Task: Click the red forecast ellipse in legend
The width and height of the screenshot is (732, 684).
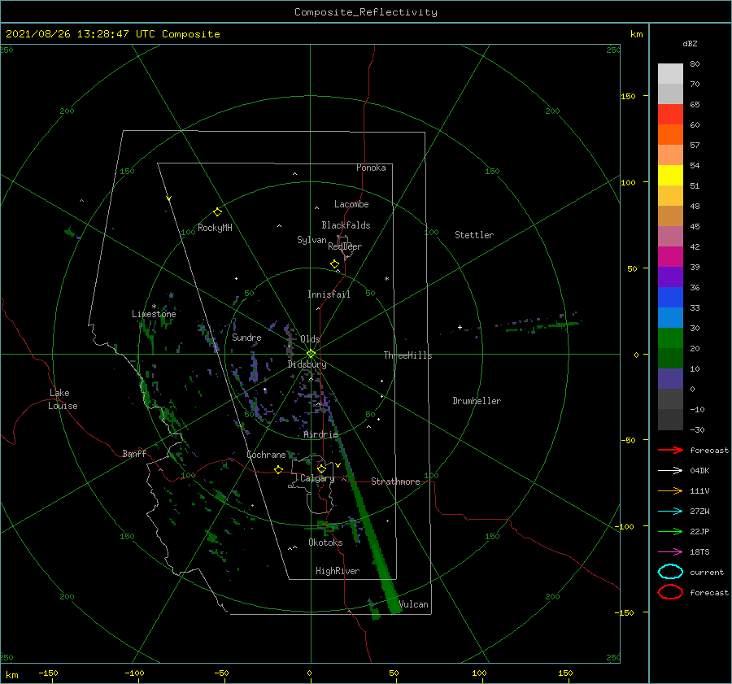Action: (670, 592)
